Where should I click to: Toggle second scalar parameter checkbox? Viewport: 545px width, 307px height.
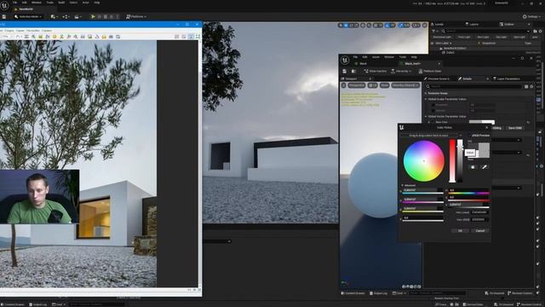click(433, 110)
